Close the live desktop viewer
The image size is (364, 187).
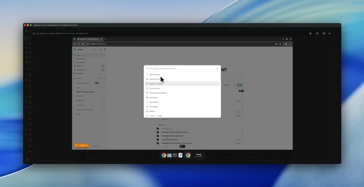329,33
